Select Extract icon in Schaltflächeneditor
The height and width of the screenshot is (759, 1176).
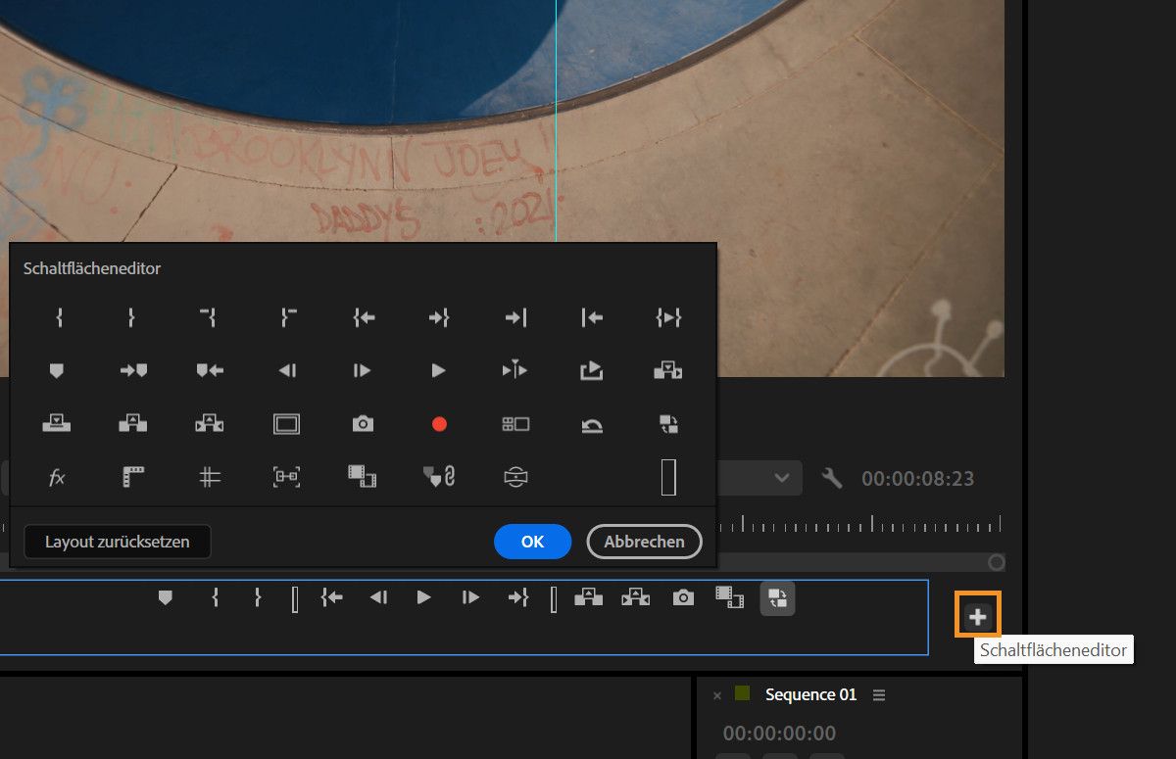tap(210, 423)
